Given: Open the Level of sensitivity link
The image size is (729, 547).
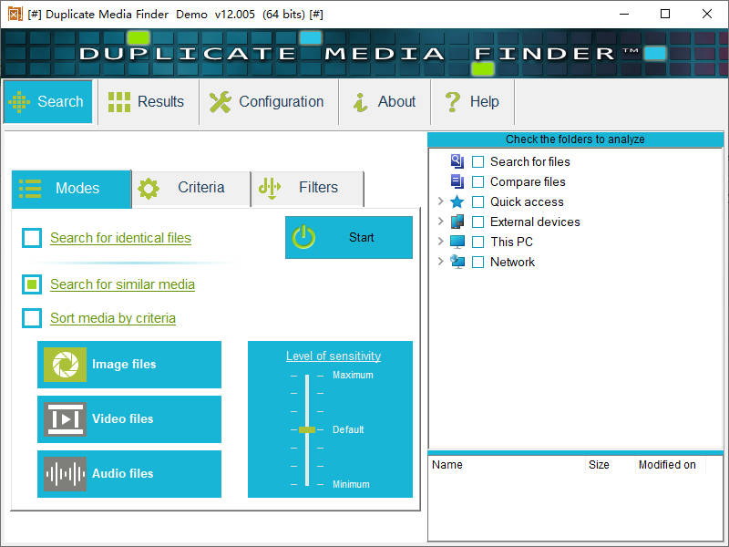Looking at the screenshot, I should 334,356.
